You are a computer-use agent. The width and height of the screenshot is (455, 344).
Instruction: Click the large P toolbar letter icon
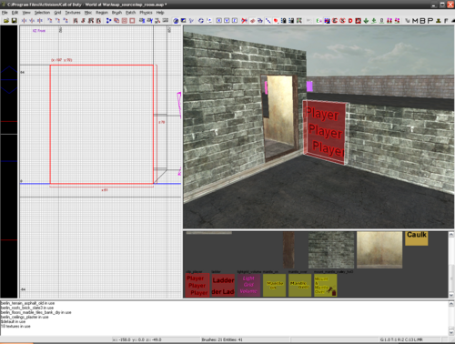(430, 21)
